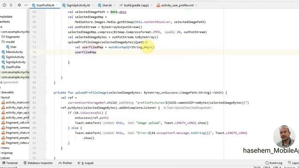Click 'ByteArrayOutputStream()' in the editor

tap(121, 27)
